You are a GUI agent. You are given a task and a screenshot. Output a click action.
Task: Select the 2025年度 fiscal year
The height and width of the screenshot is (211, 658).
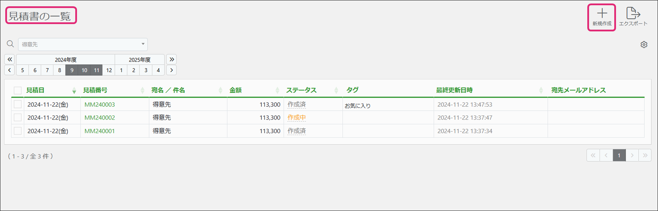[139, 60]
